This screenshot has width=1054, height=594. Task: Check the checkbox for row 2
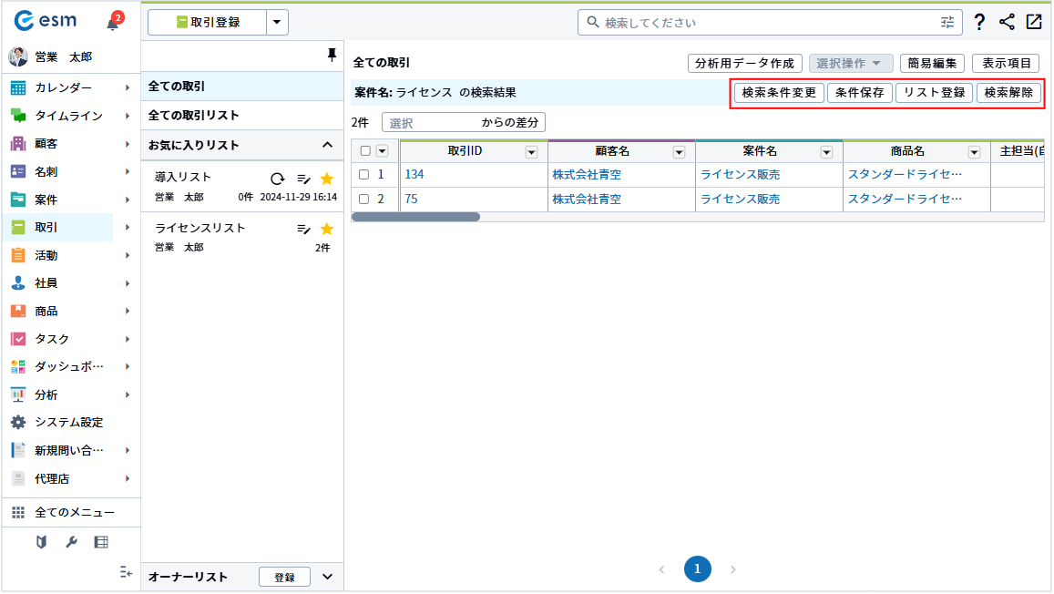[364, 200]
